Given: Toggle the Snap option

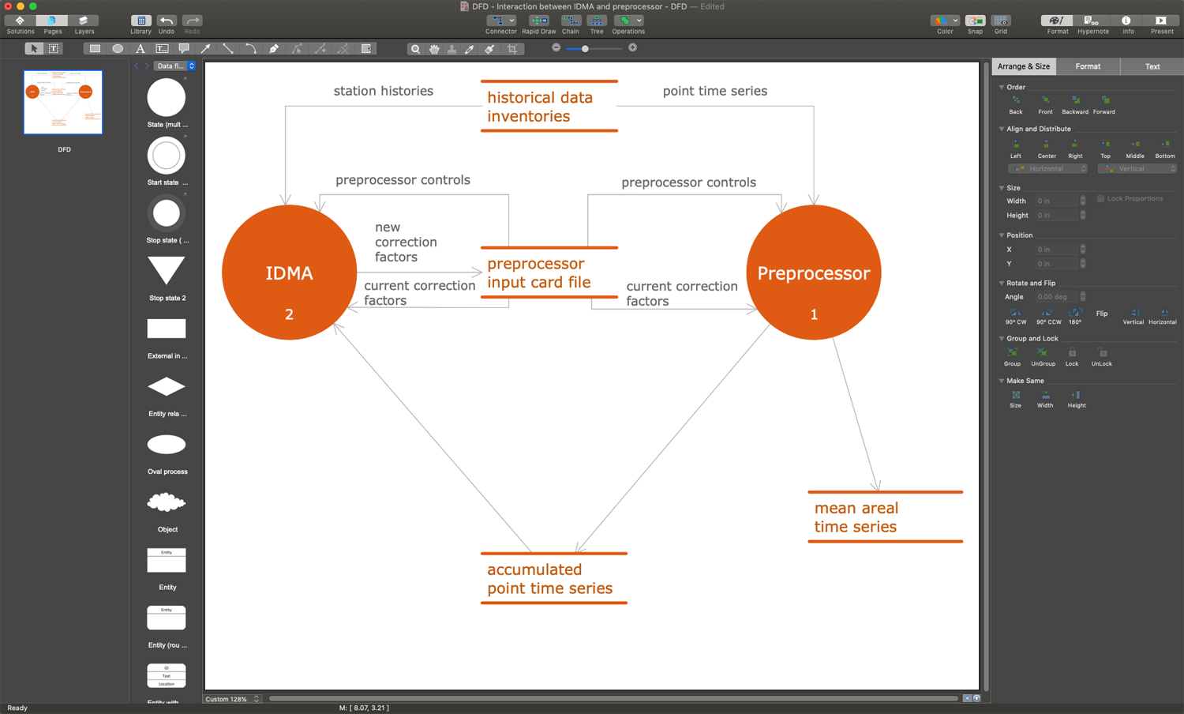Looking at the screenshot, I should coord(975,24).
